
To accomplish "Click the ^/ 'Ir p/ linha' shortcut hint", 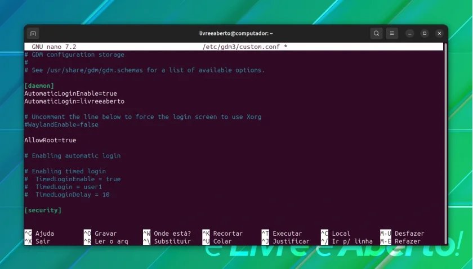I will pyautogui.click(x=347, y=241).
